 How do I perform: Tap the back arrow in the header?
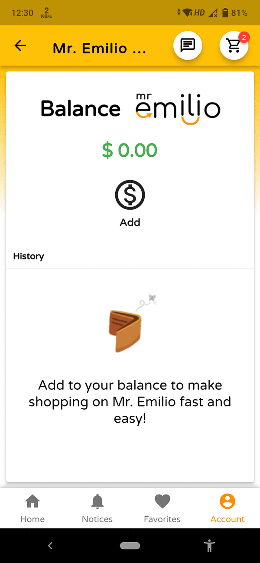tap(20, 45)
